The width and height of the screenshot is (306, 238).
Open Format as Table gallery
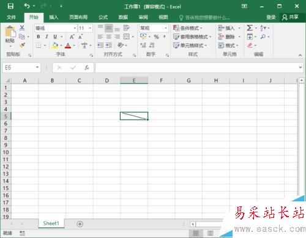pos(192,37)
